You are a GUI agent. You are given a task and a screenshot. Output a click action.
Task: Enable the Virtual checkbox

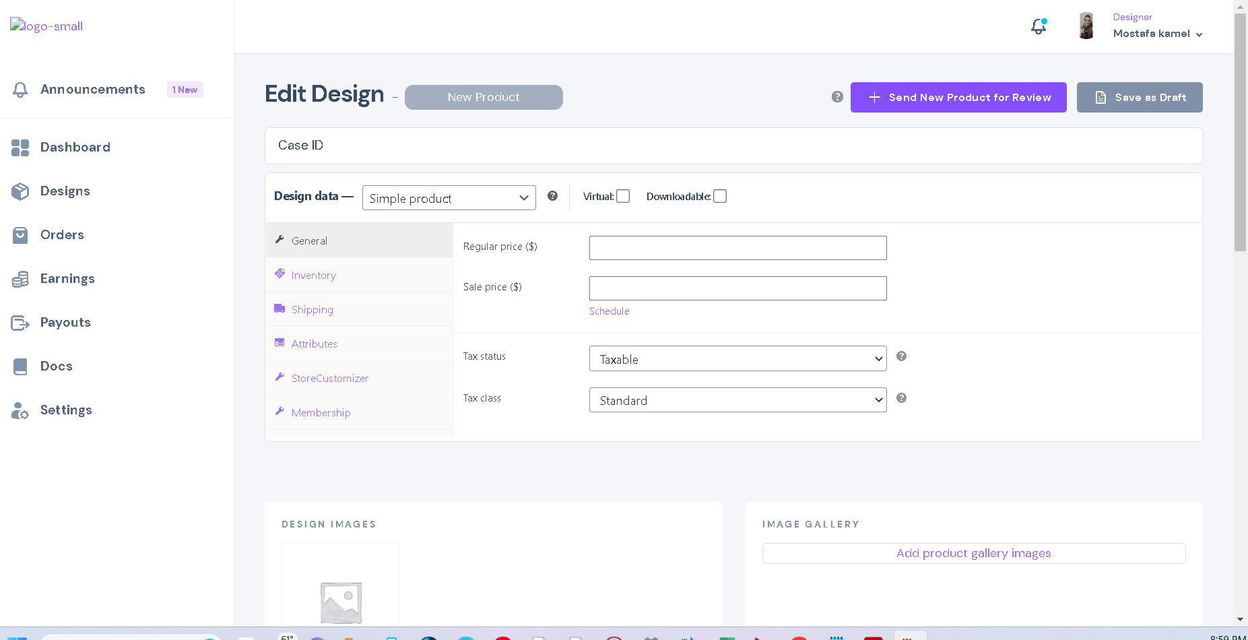coord(623,196)
